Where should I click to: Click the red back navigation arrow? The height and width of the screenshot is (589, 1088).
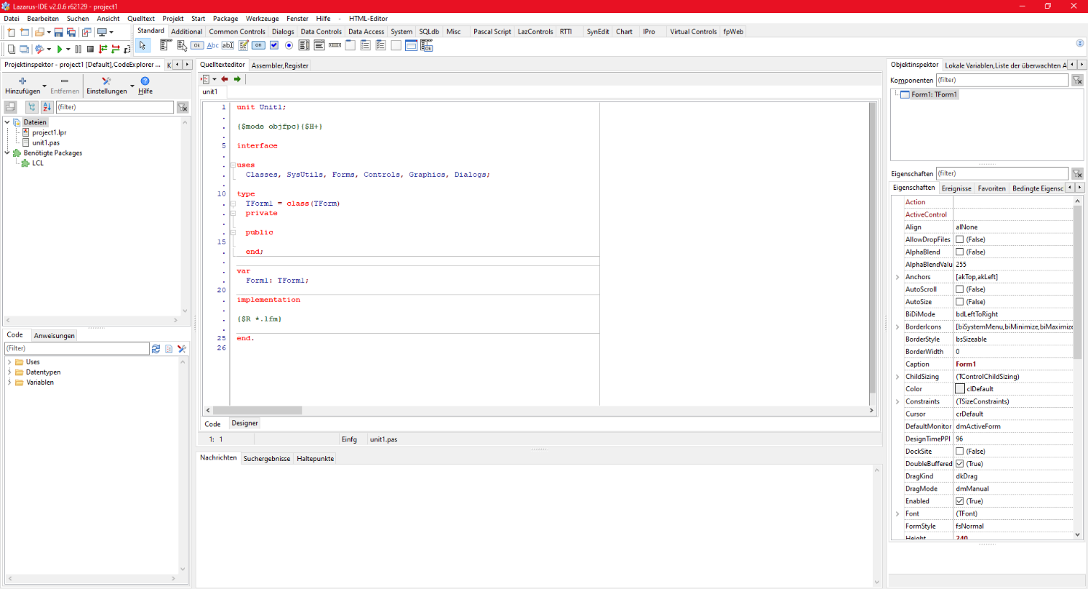(224, 79)
